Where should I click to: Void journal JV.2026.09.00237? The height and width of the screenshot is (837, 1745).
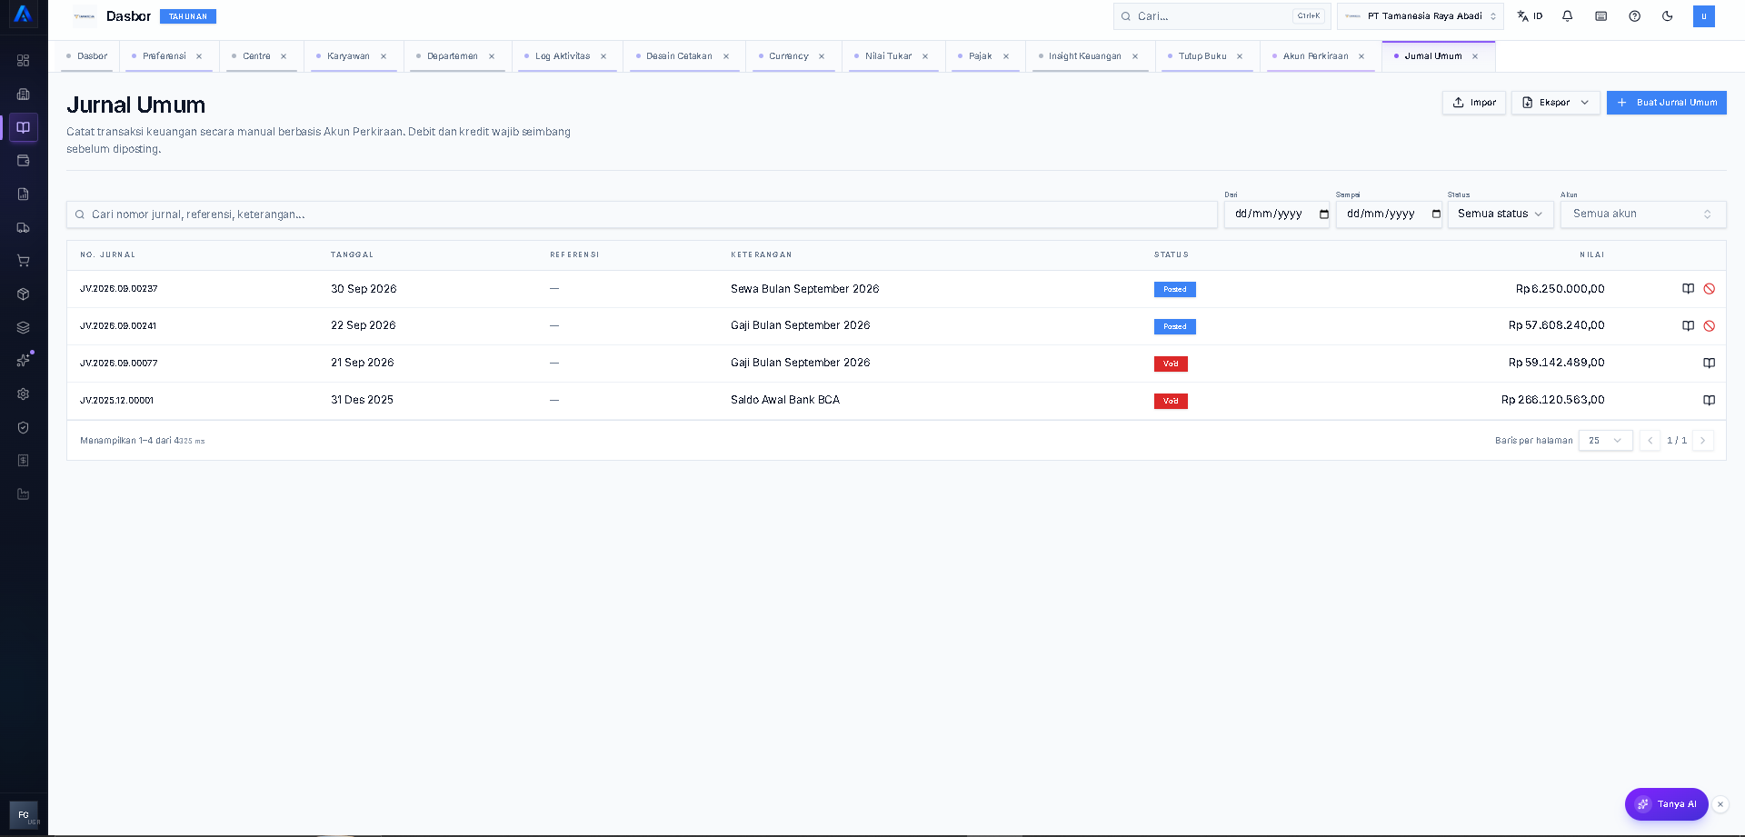[x=1710, y=289]
